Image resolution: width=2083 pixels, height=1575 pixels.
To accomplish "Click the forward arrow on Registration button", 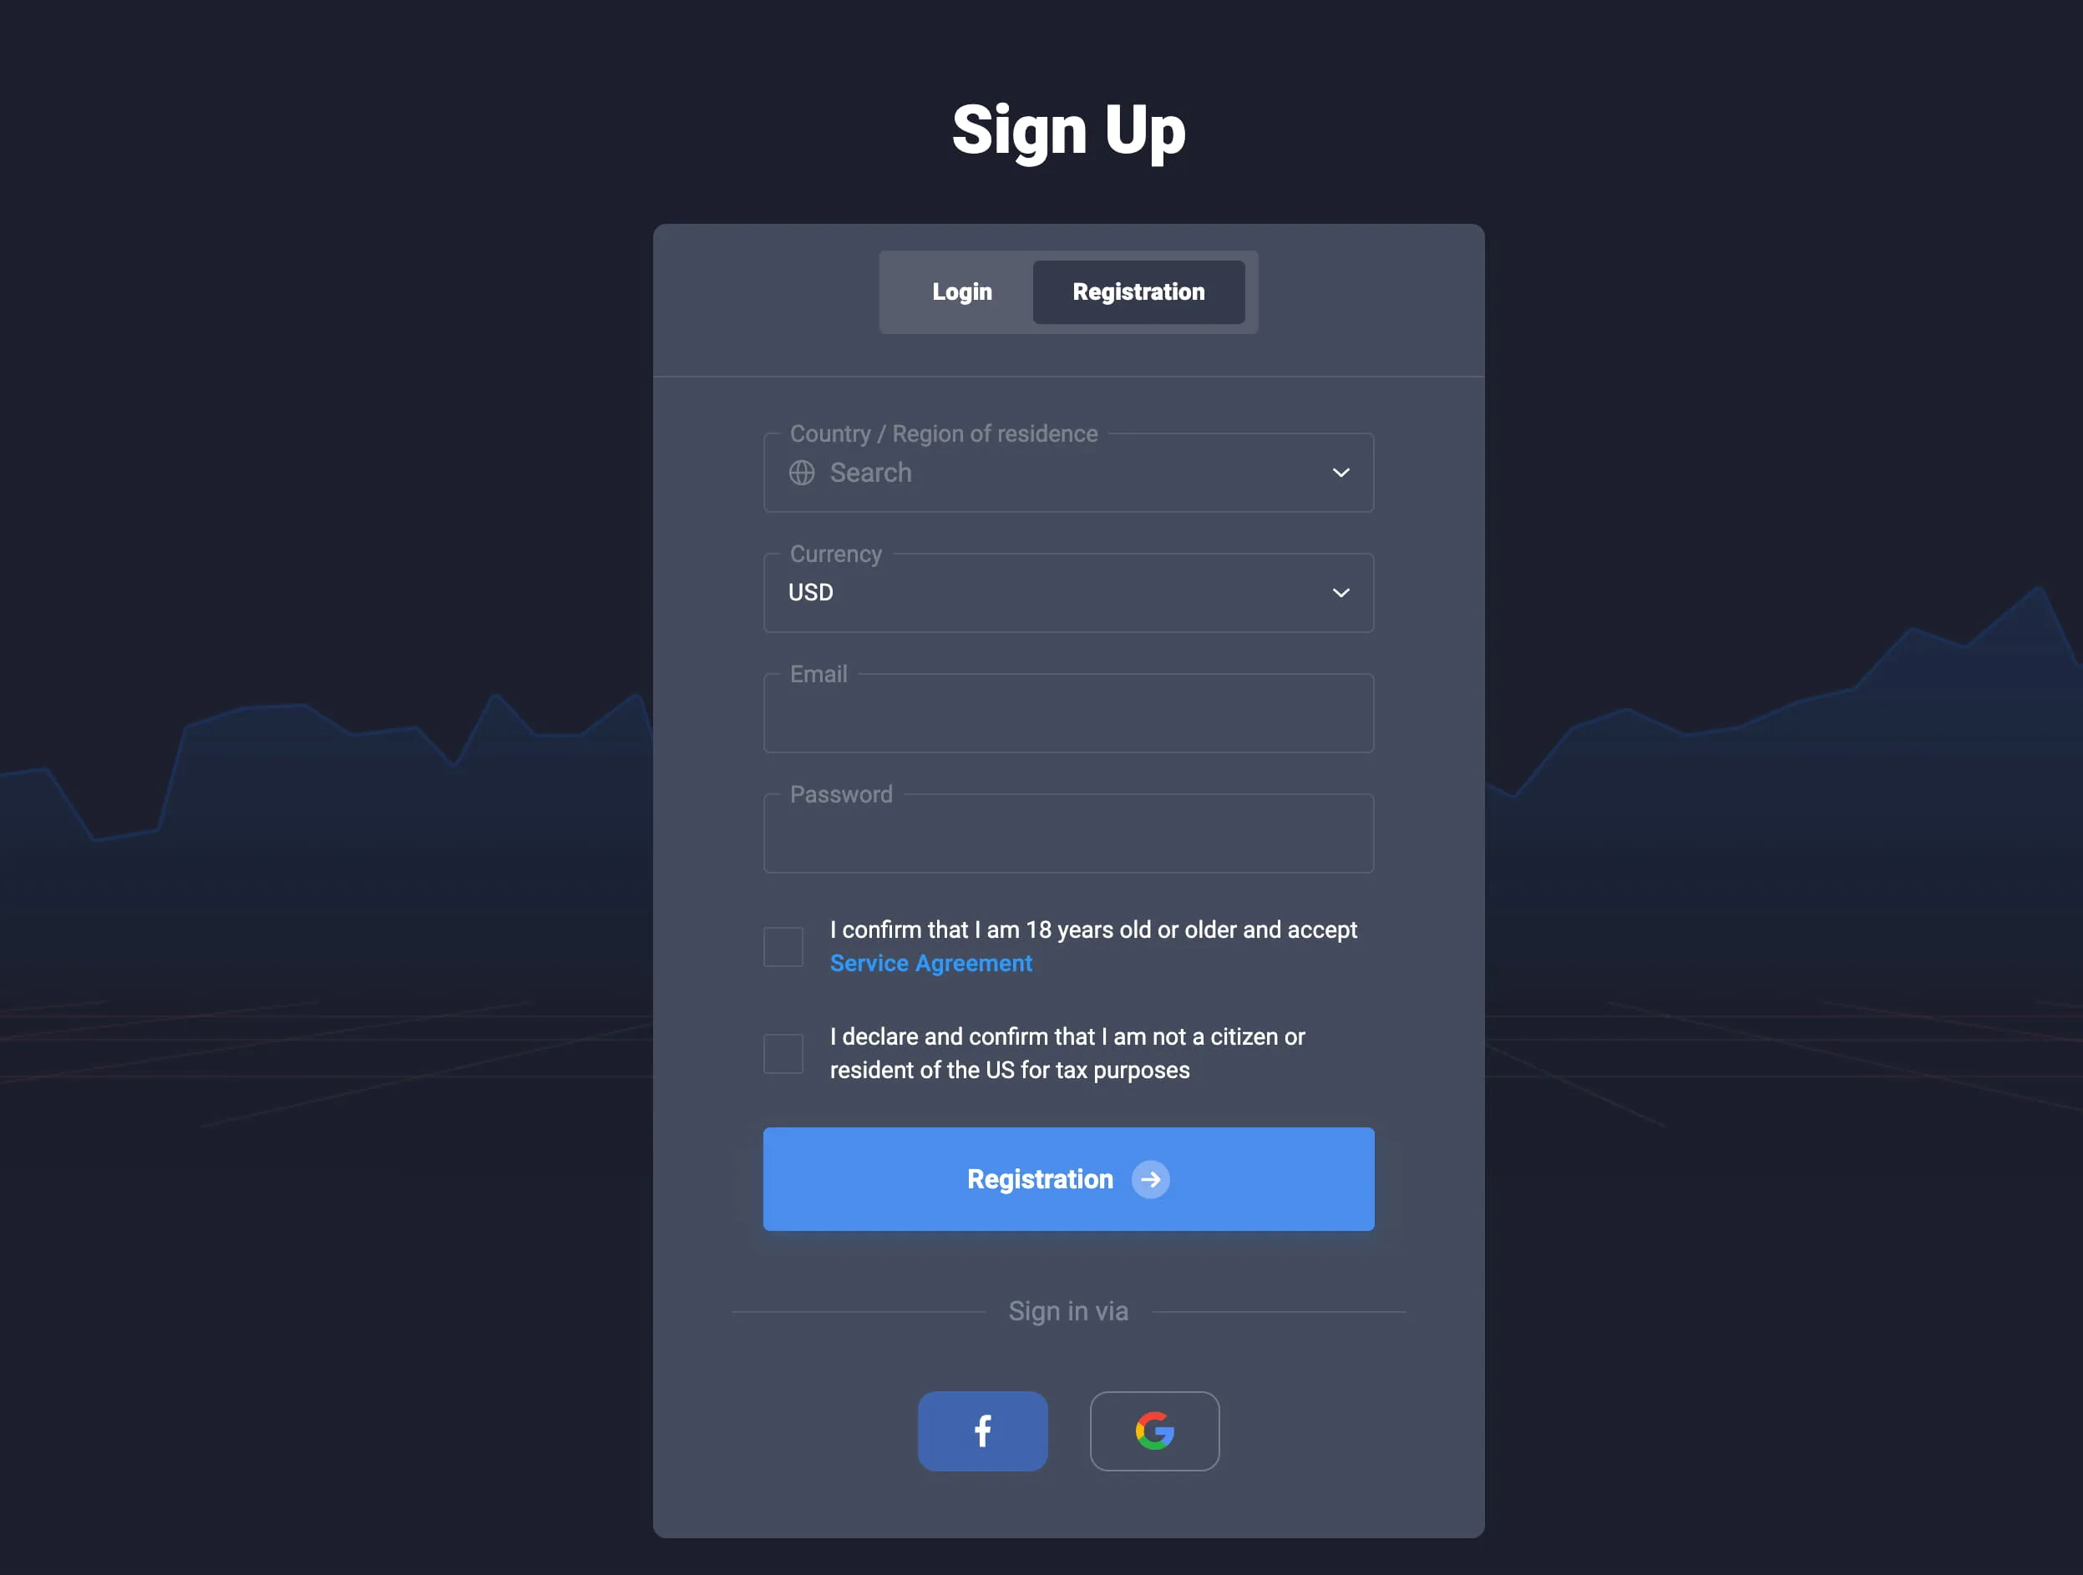I will [1150, 1178].
